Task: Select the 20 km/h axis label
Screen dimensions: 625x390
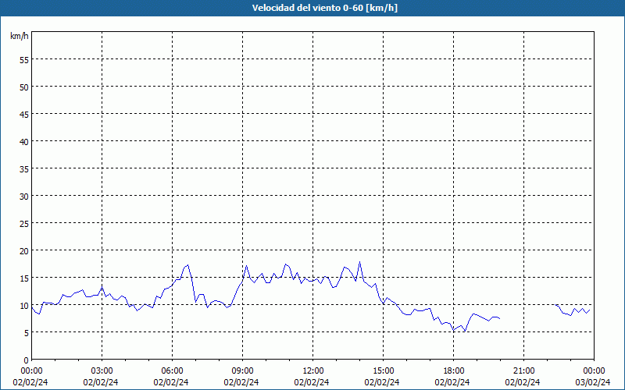Action: click(x=24, y=250)
